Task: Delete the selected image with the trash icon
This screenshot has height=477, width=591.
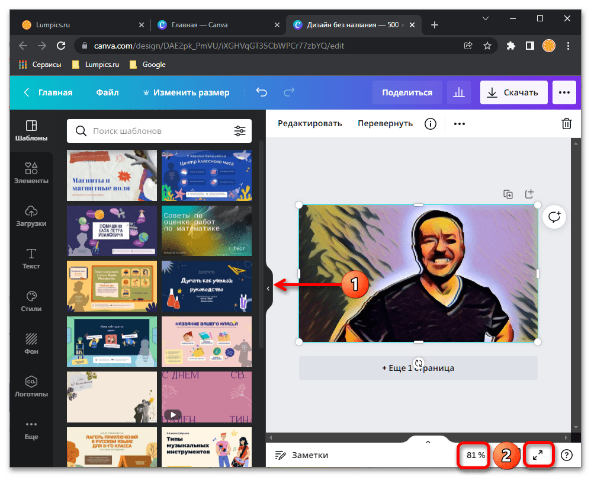Action: [x=566, y=123]
